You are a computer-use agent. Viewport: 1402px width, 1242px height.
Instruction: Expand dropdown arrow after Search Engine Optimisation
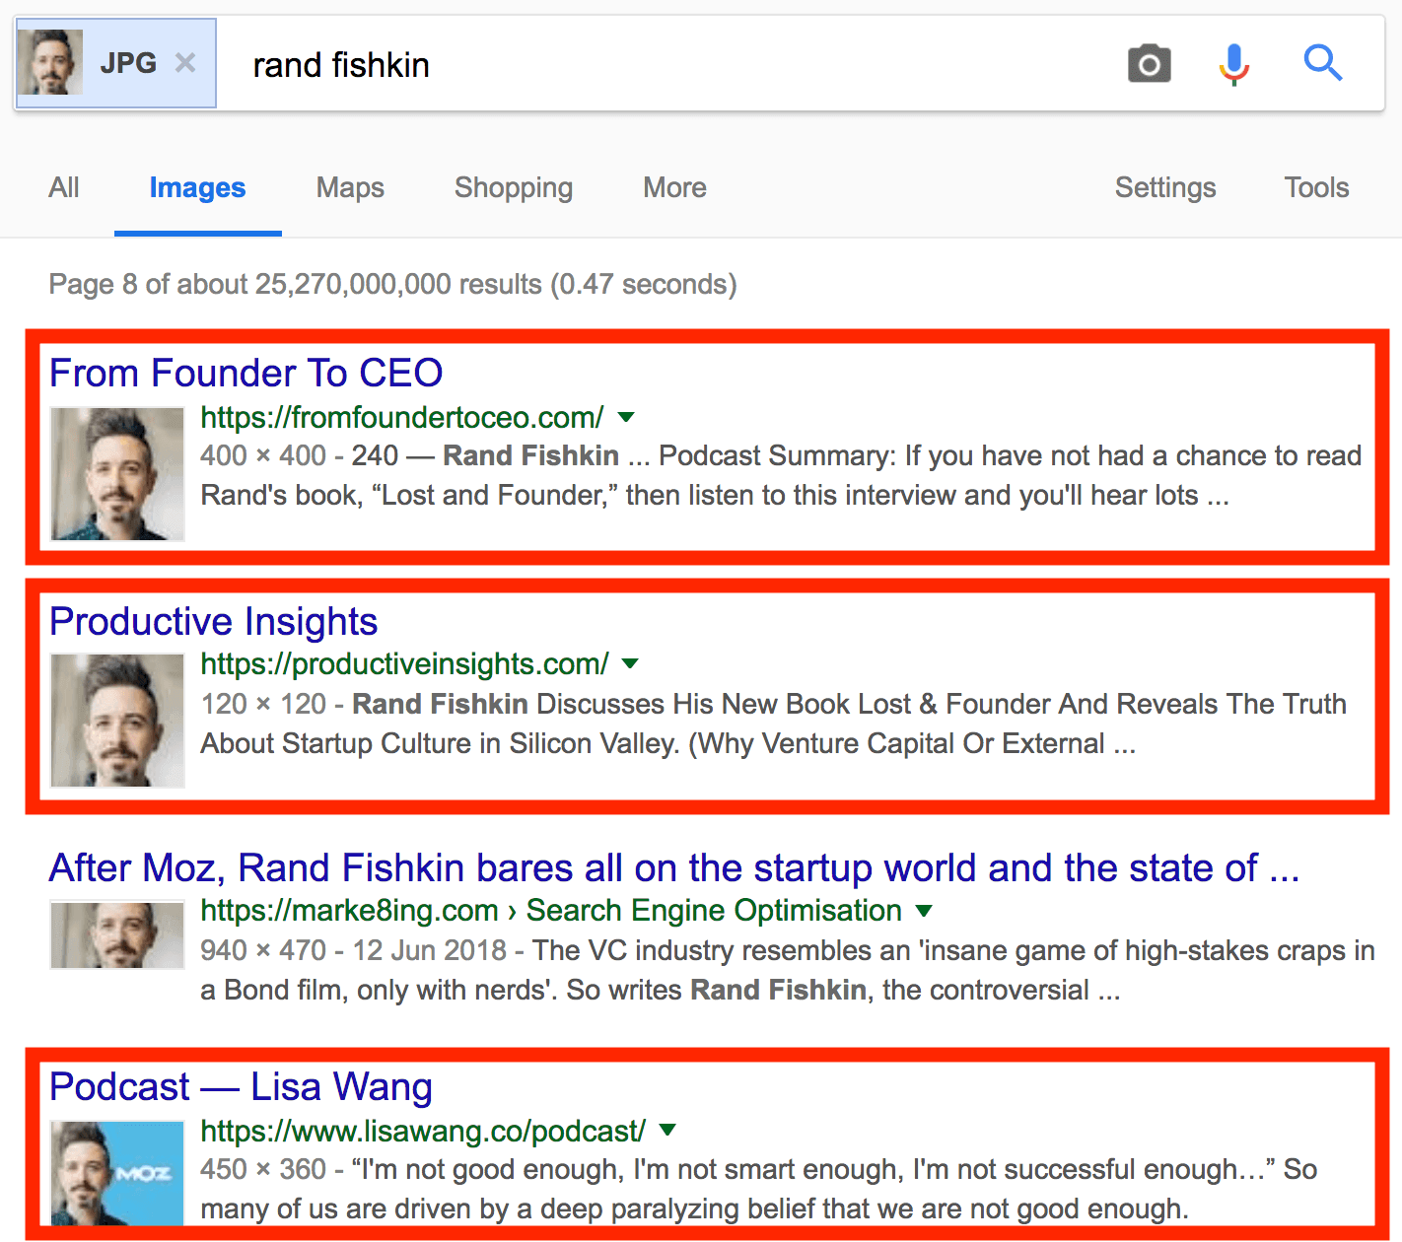924,911
